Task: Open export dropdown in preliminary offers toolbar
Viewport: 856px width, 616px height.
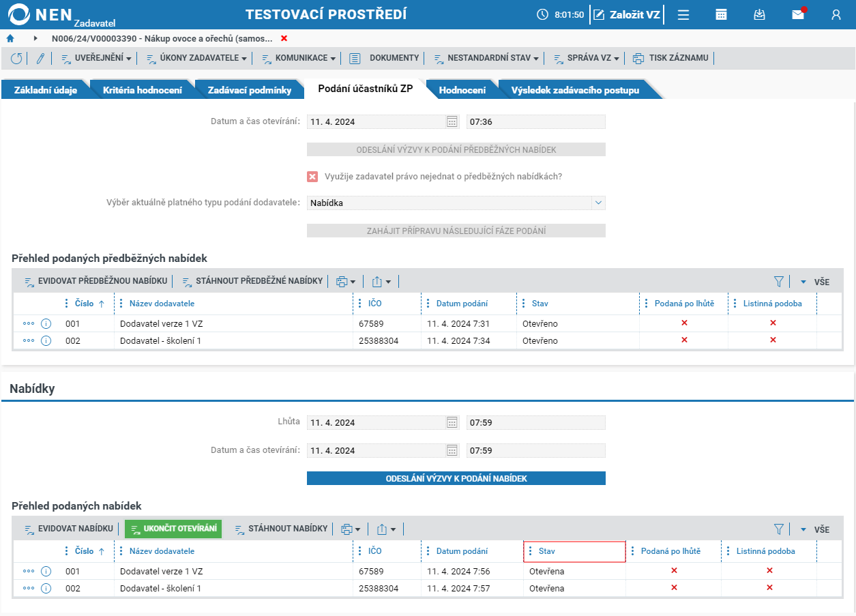Action: (381, 281)
